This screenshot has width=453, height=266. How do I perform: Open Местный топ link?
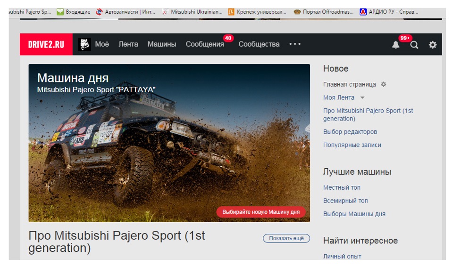click(342, 187)
